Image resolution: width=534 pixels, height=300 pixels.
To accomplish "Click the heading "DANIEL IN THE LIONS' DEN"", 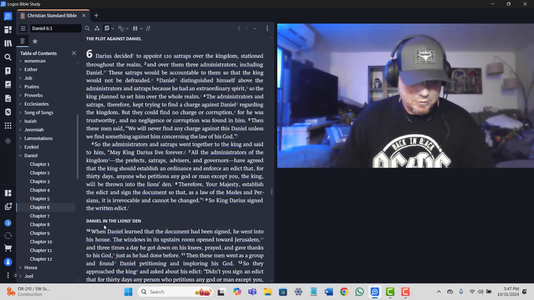I will pyautogui.click(x=113, y=221).
